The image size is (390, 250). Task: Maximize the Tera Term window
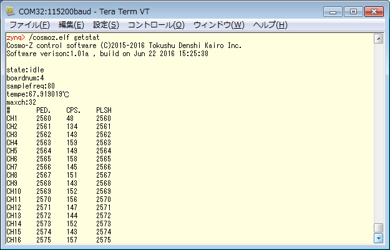click(x=353, y=11)
